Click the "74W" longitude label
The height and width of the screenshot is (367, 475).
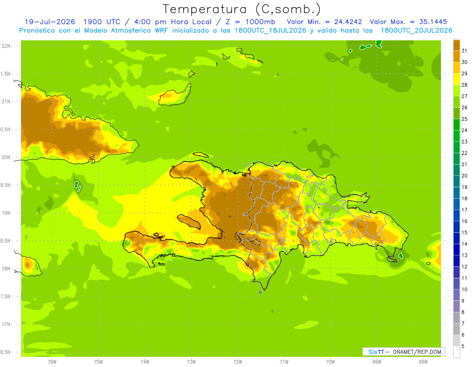click(x=144, y=361)
